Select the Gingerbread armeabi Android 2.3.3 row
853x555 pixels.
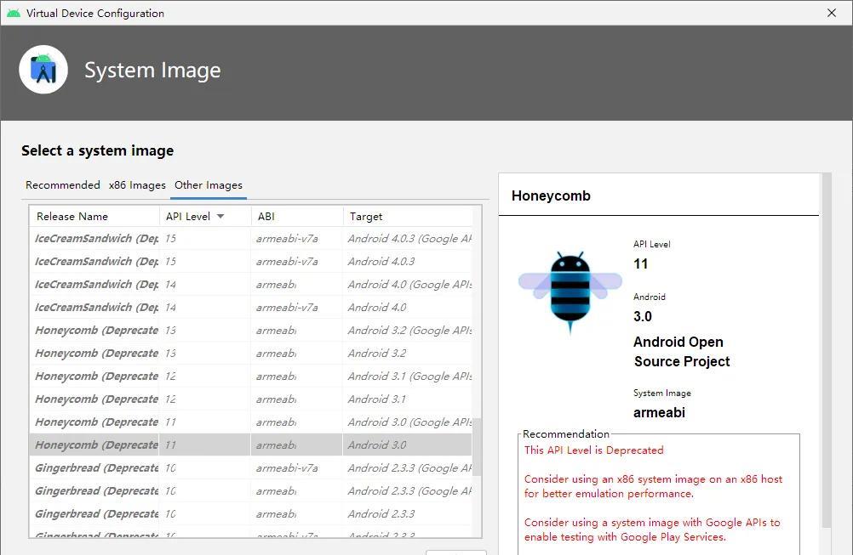pyautogui.click(x=251, y=513)
